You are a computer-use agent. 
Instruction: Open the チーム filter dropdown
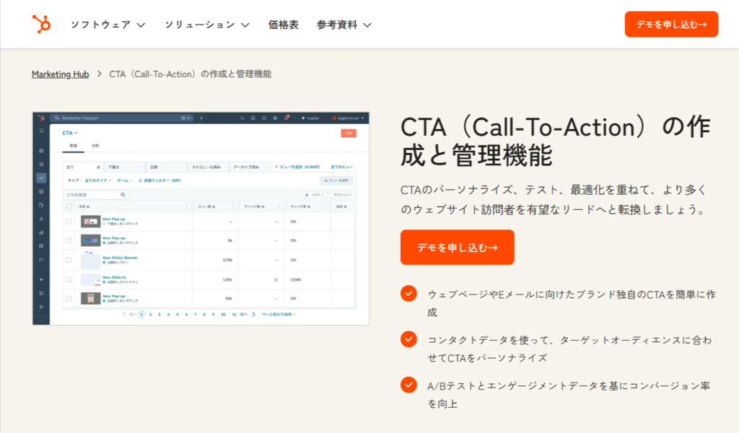[124, 180]
